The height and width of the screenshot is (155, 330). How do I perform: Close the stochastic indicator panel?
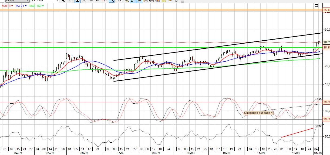(321, 99)
